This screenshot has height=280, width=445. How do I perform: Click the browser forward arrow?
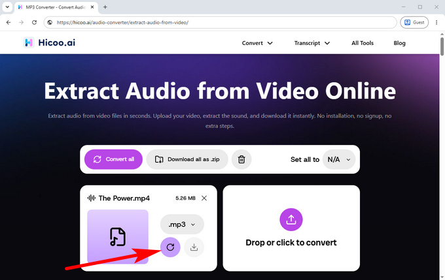pyautogui.click(x=22, y=22)
